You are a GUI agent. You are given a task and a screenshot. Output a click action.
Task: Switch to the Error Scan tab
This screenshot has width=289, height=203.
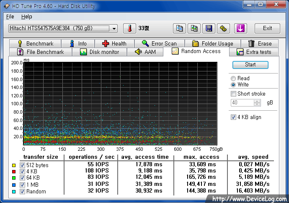point(159,43)
